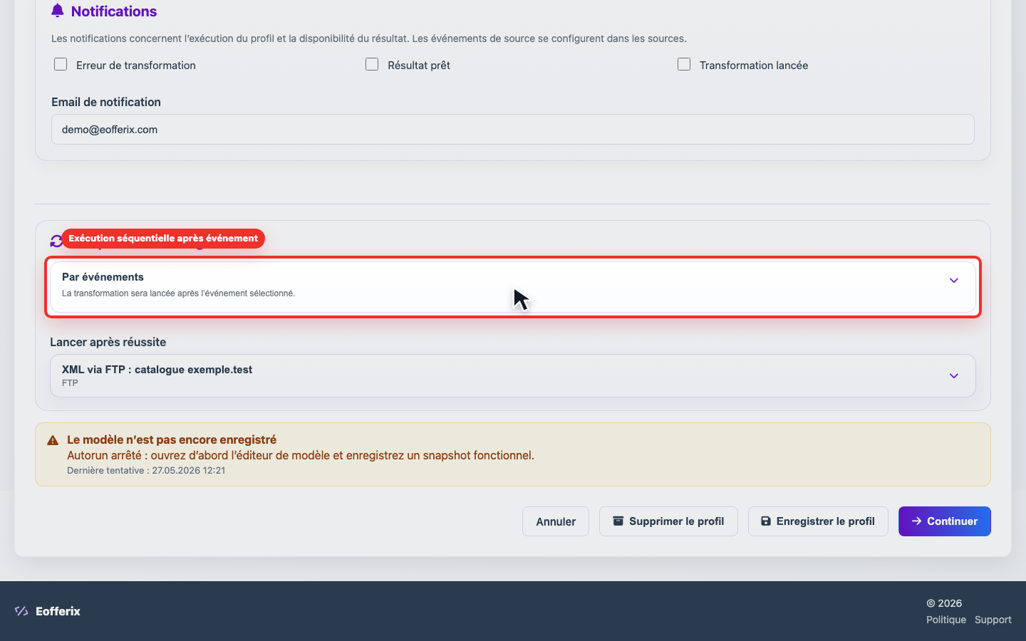This screenshot has width=1026, height=641.
Task: Click the archive icon in Supprimer le profil
Action: 618,521
